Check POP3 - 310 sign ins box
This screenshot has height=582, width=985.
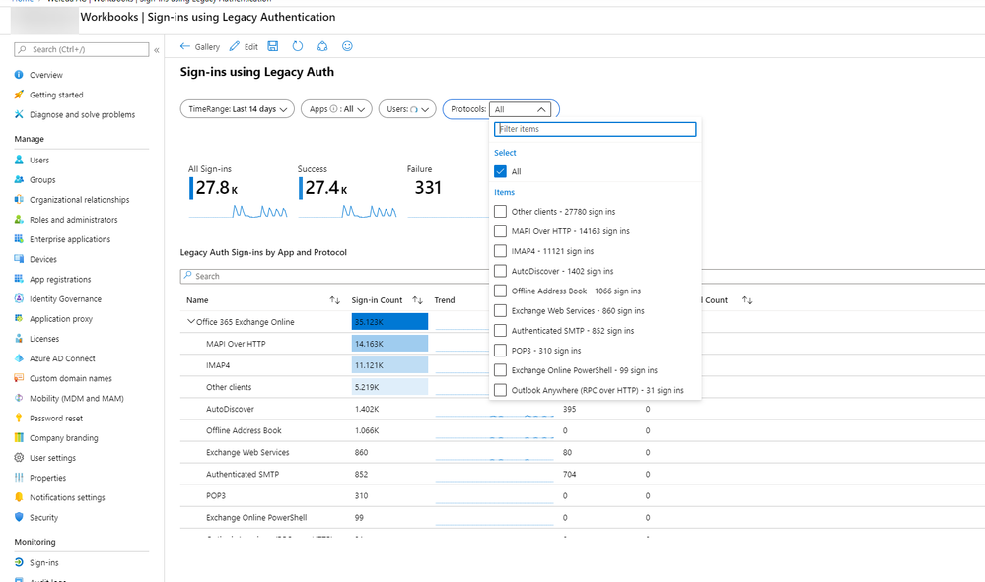(x=501, y=351)
